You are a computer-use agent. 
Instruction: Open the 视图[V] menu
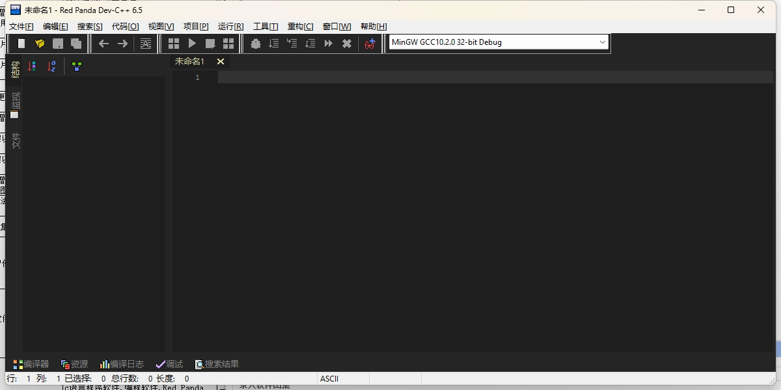pyautogui.click(x=161, y=27)
